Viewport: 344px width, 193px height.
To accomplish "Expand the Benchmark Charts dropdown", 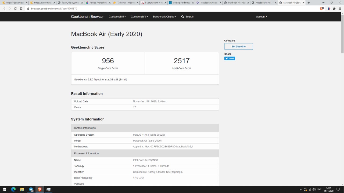I will tap(164, 17).
